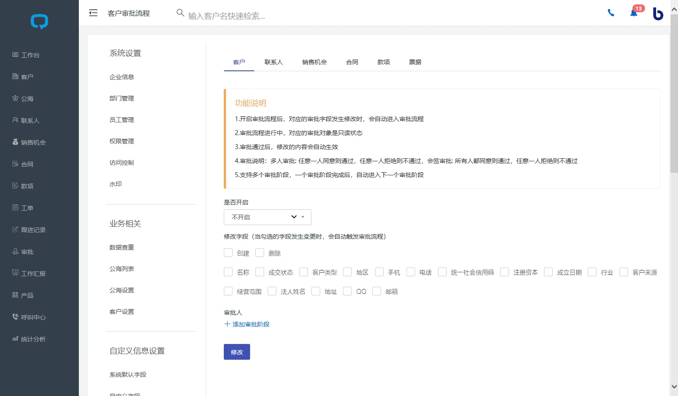Check the 删除 checkbox
Image resolution: width=678 pixels, height=396 pixels.
(x=260, y=253)
